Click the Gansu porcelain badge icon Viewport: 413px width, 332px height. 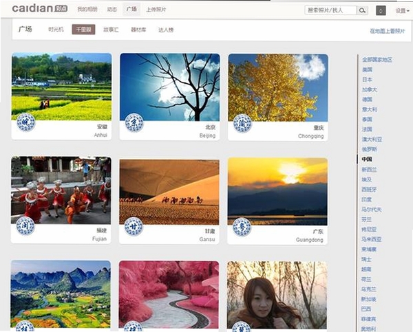tap(134, 227)
